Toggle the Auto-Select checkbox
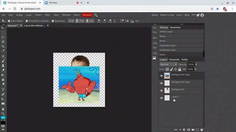The image size is (236, 132). [9, 21]
